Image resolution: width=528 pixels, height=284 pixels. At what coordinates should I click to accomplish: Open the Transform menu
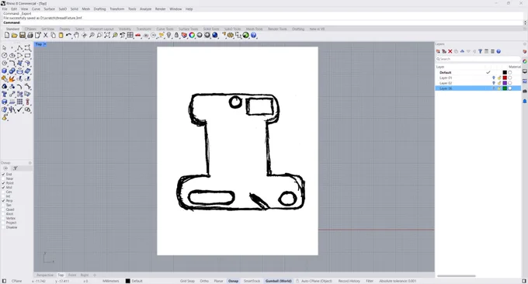coord(116,9)
